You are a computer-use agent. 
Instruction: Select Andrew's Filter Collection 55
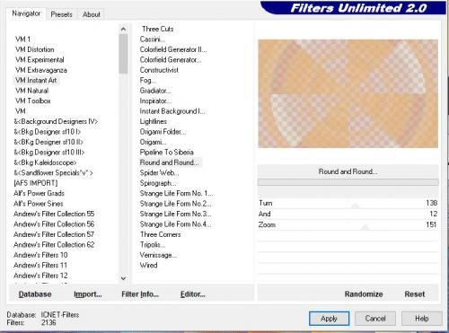(x=54, y=214)
